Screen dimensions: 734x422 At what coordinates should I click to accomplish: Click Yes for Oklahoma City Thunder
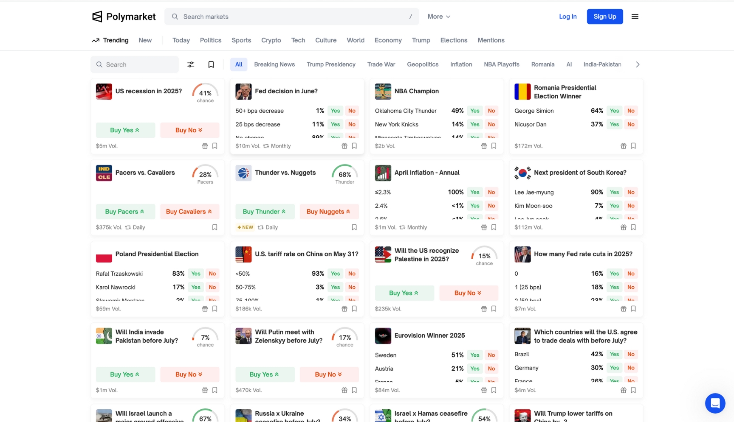pyautogui.click(x=475, y=111)
